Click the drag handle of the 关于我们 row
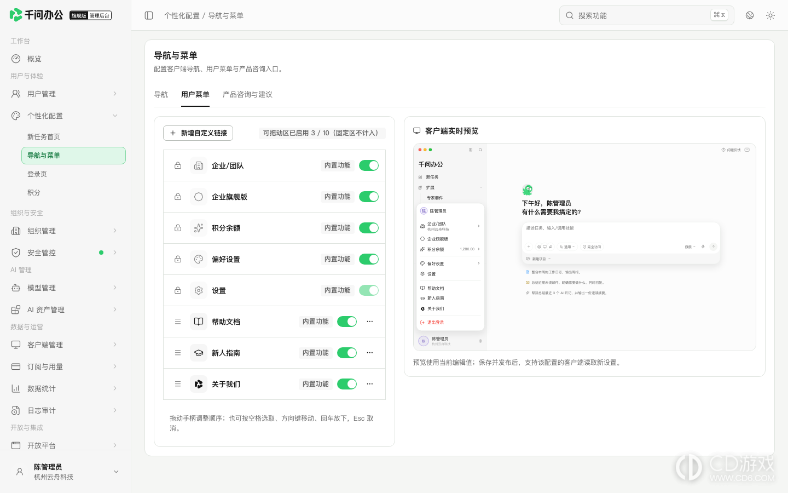The image size is (788, 493). click(178, 384)
